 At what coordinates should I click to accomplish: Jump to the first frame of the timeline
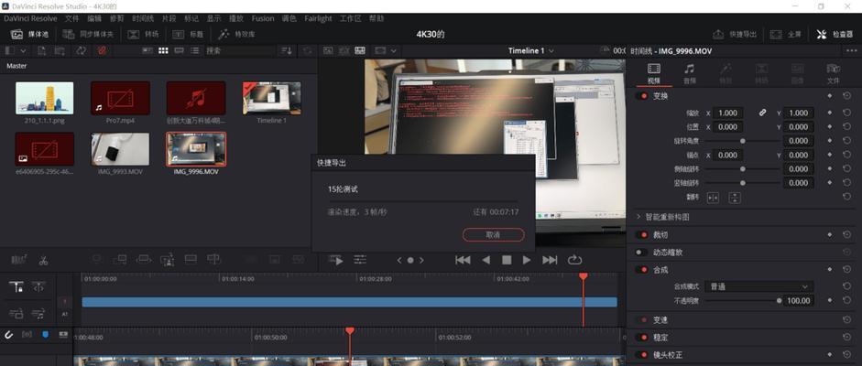pyautogui.click(x=463, y=260)
